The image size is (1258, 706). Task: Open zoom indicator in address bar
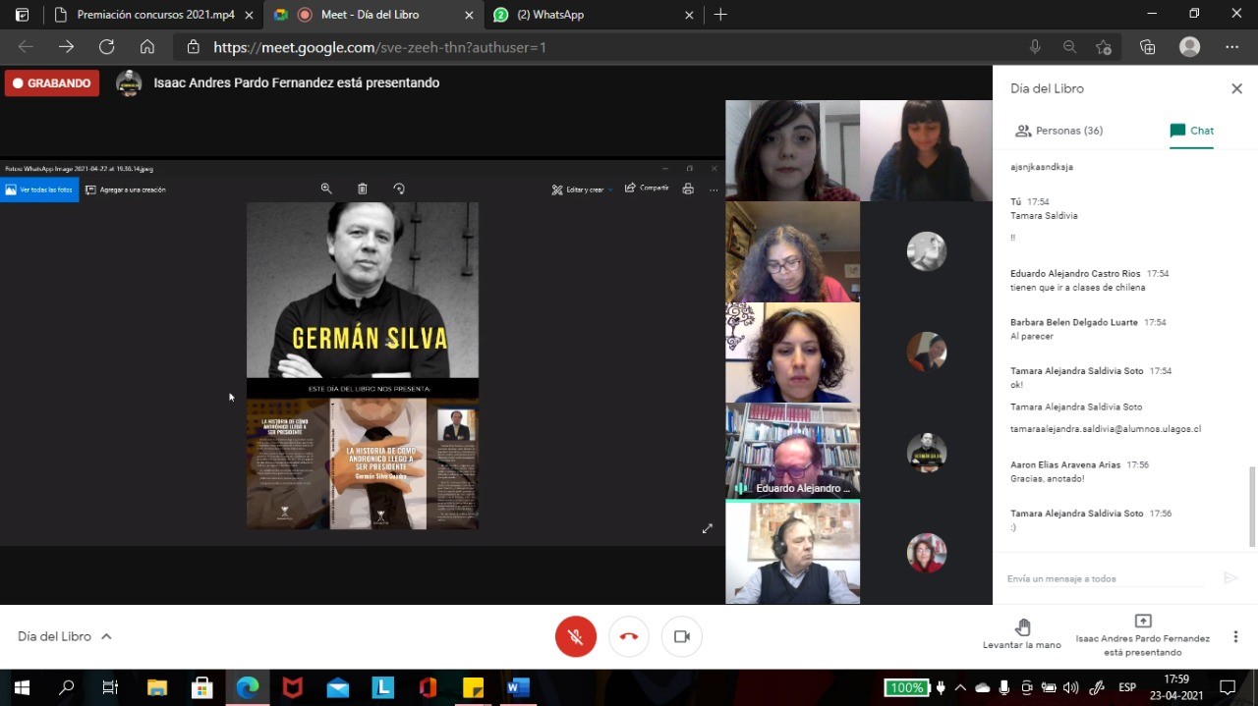click(1069, 46)
